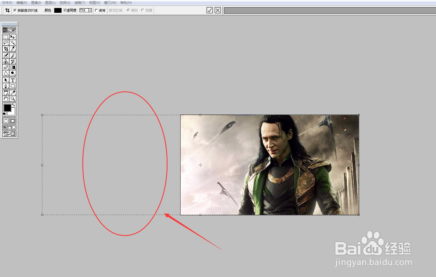The image size is (436, 277).
Task: Select the 隐藏 radio button
Action: [x=142, y=10]
